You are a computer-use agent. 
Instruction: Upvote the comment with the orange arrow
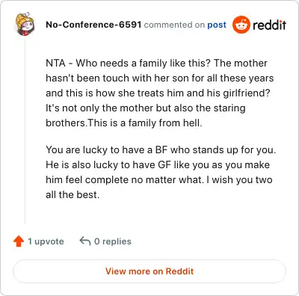click(19, 241)
